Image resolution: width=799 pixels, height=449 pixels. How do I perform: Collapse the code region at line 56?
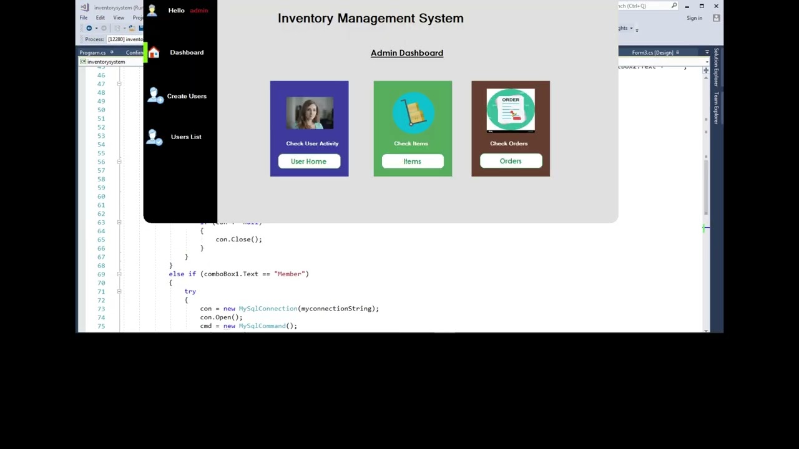click(x=119, y=162)
